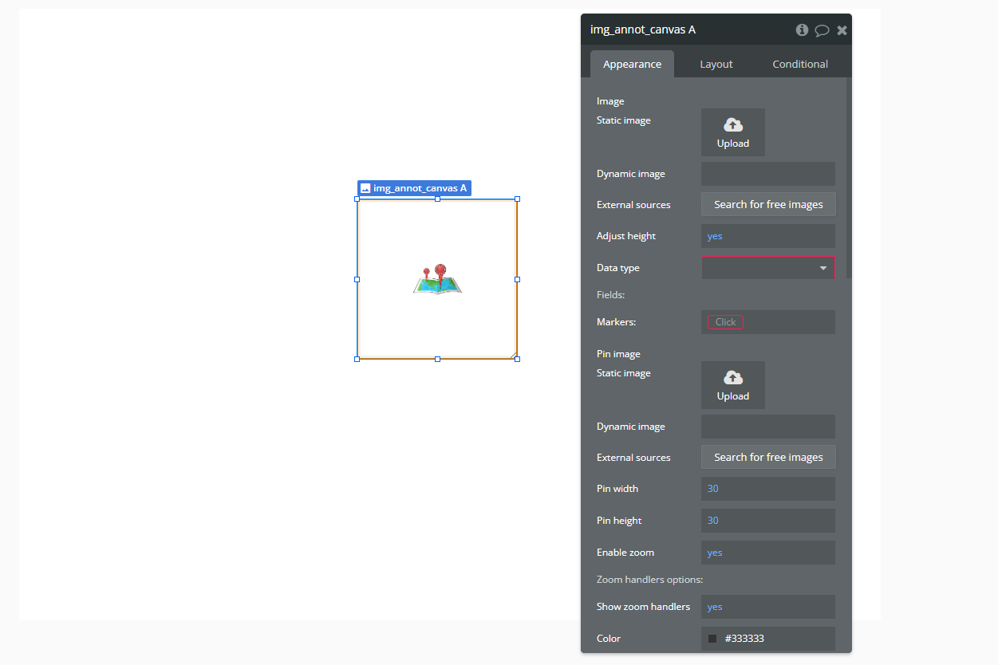Click the image icon in element label
Viewport: 998px width, 665px height.
365,189
